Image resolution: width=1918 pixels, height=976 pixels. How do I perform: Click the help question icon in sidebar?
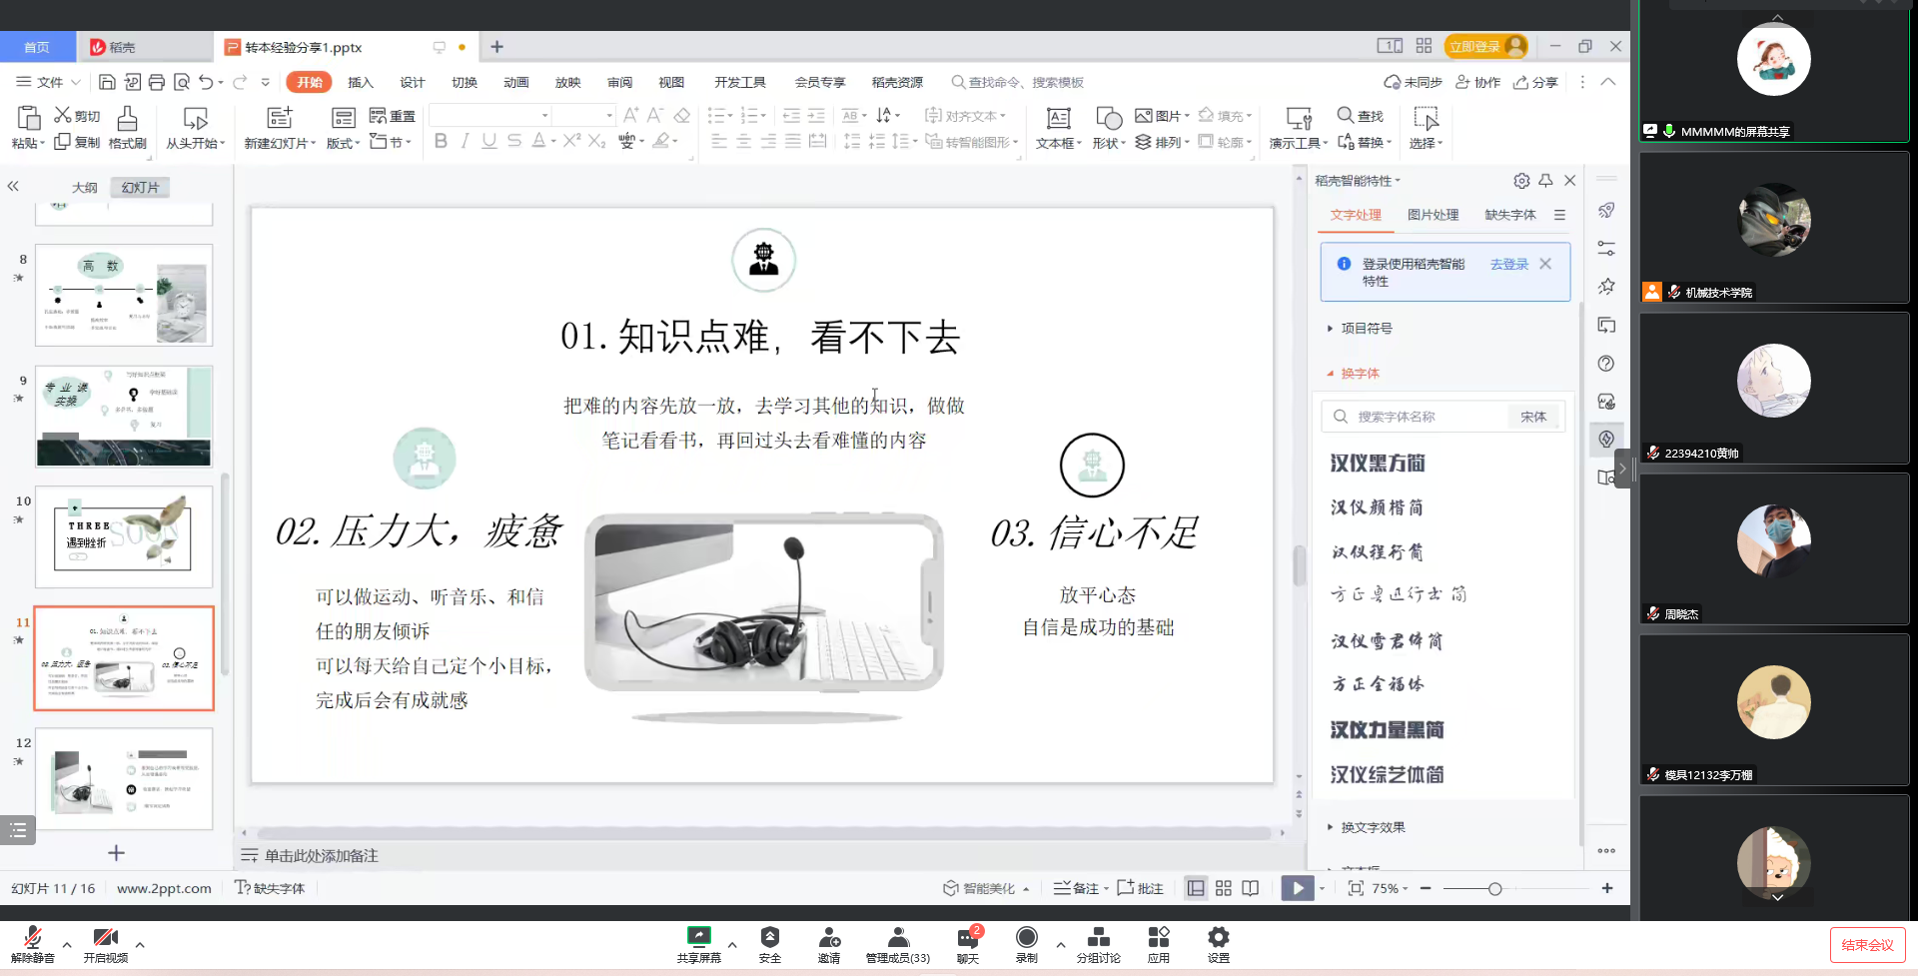pos(1606,364)
